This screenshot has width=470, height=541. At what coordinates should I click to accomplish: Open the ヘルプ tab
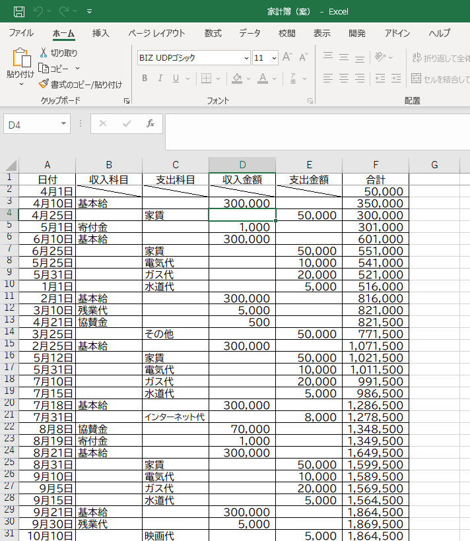[440, 33]
